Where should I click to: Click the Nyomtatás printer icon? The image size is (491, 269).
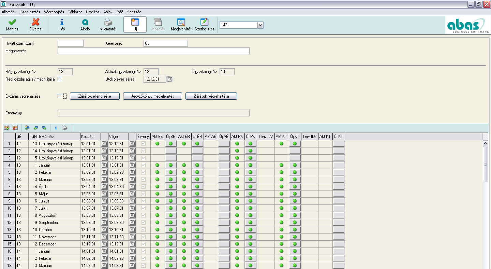click(108, 22)
